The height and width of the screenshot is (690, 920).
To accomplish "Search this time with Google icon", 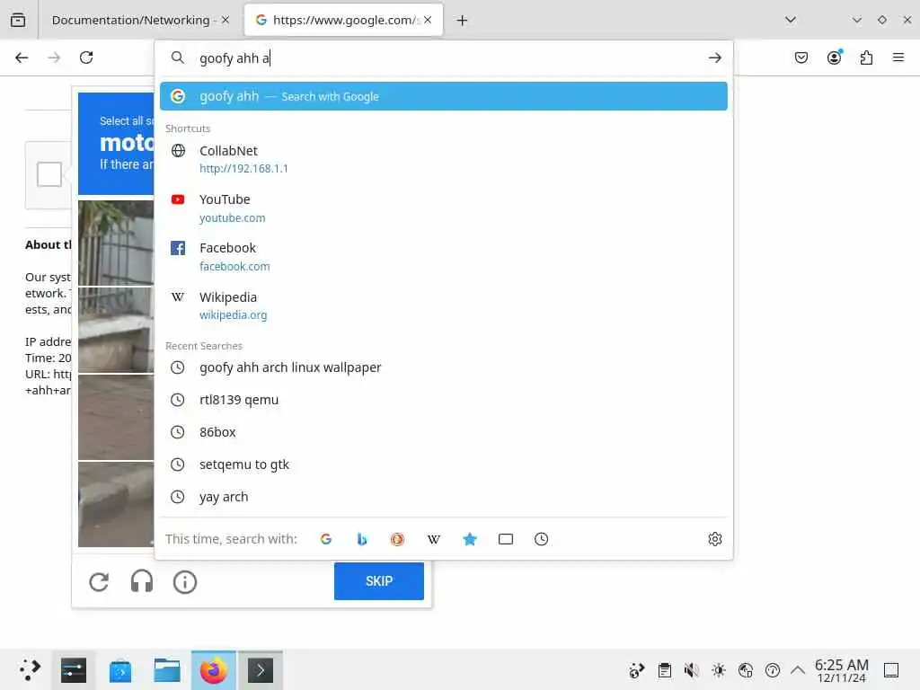I will pos(326,539).
